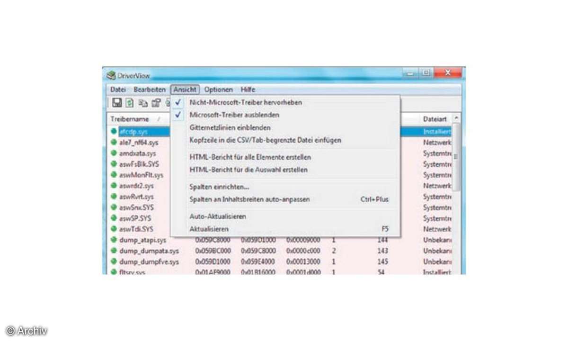Select the dump_atapi.sys driver name
The width and height of the screenshot is (568, 341).
tap(142, 240)
